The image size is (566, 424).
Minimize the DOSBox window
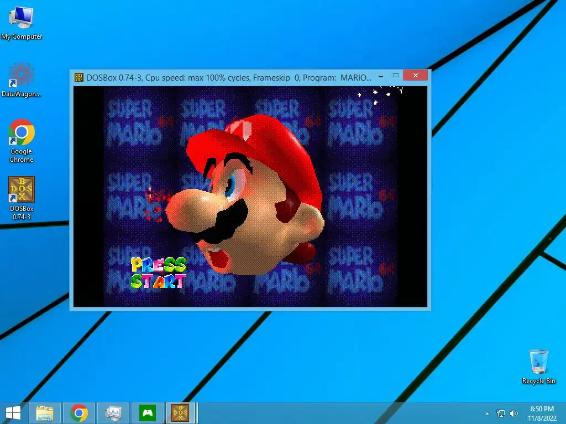point(381,76)
